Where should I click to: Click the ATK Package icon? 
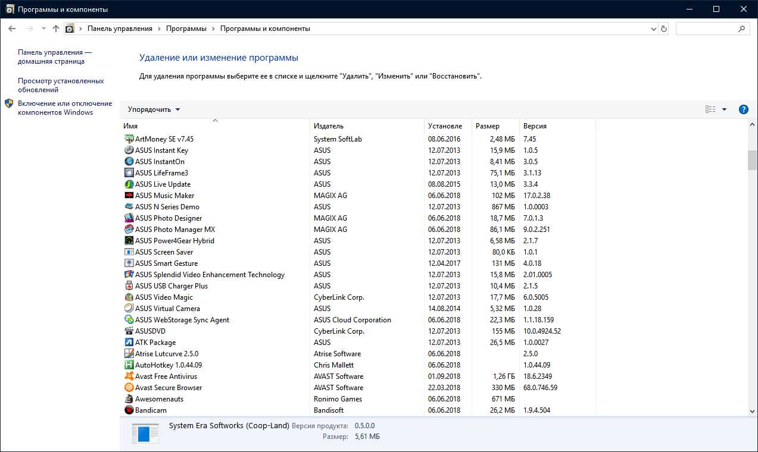[x=129, y=342]
